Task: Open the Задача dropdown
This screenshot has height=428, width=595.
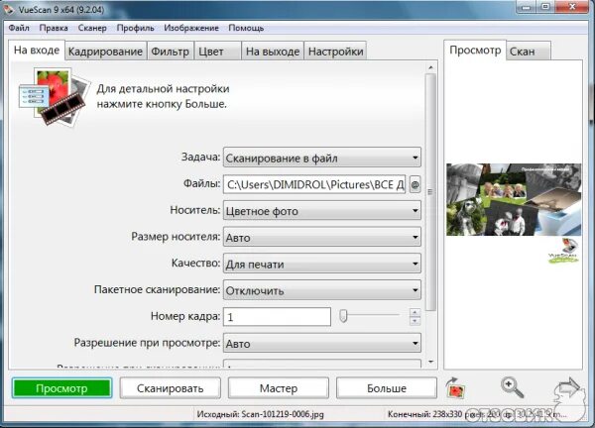Action: (x=322, y=158)
